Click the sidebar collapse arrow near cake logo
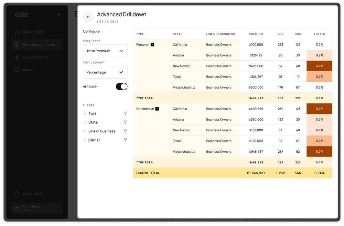This screenshot has width=344, height=226. pos(58,14)
